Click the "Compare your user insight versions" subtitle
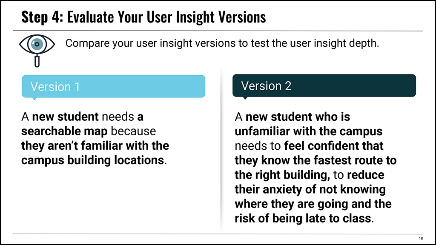Viewport: 436px width, 245px height. tap(222, 43)
